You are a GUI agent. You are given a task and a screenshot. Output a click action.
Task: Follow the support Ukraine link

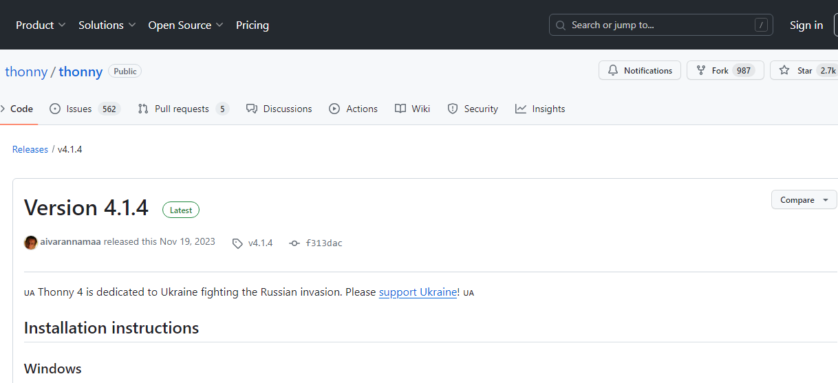tap(418, 292)
